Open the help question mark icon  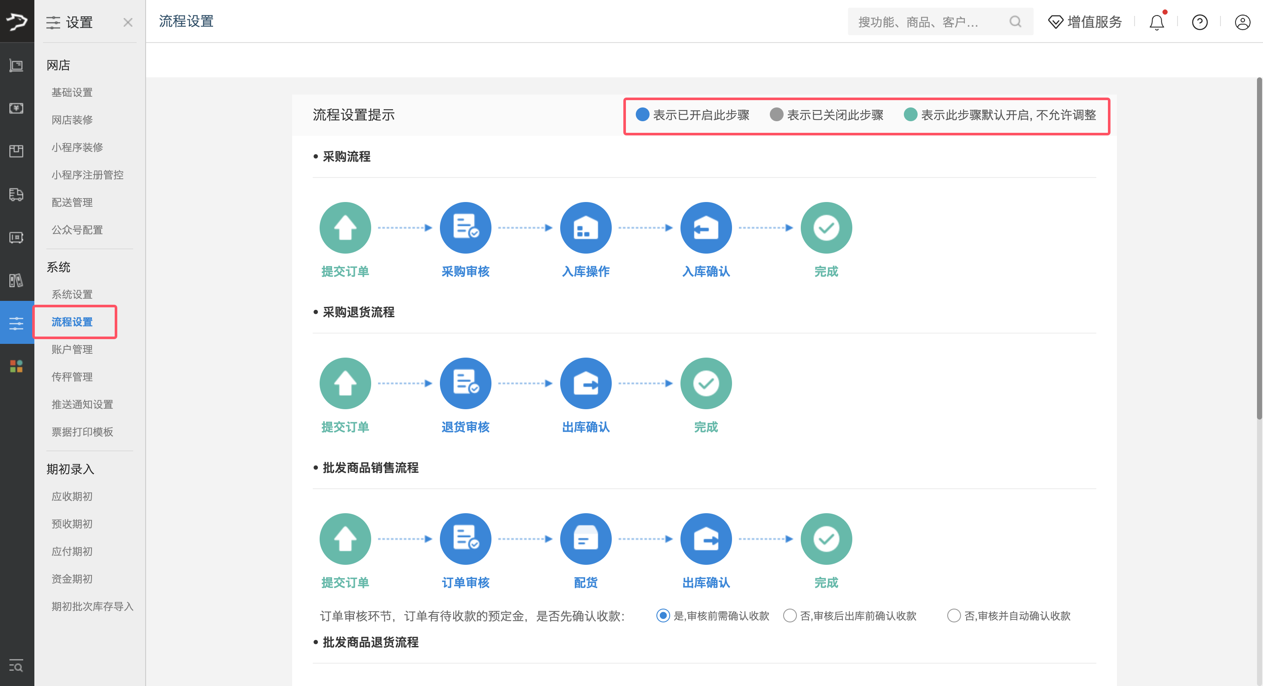[x=1199, y=22]
